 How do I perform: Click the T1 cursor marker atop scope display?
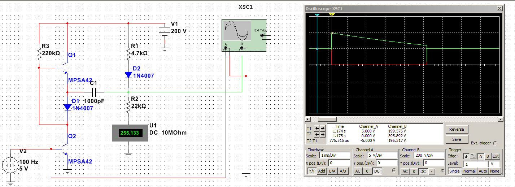pyautogui.click(x=317, y=15)
